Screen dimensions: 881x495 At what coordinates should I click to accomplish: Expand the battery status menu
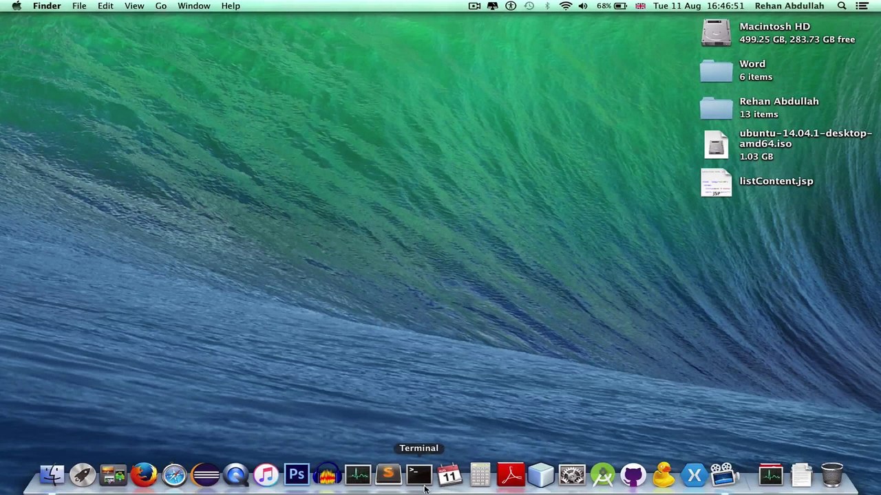(619, 6)
